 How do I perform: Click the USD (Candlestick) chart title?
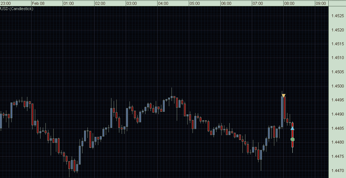(17, 9)
